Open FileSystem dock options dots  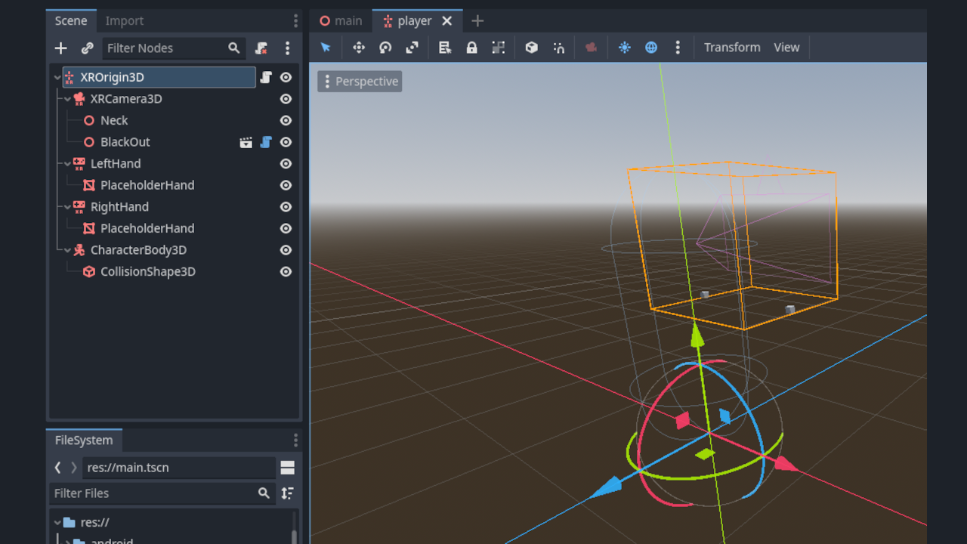pos(295,440)
